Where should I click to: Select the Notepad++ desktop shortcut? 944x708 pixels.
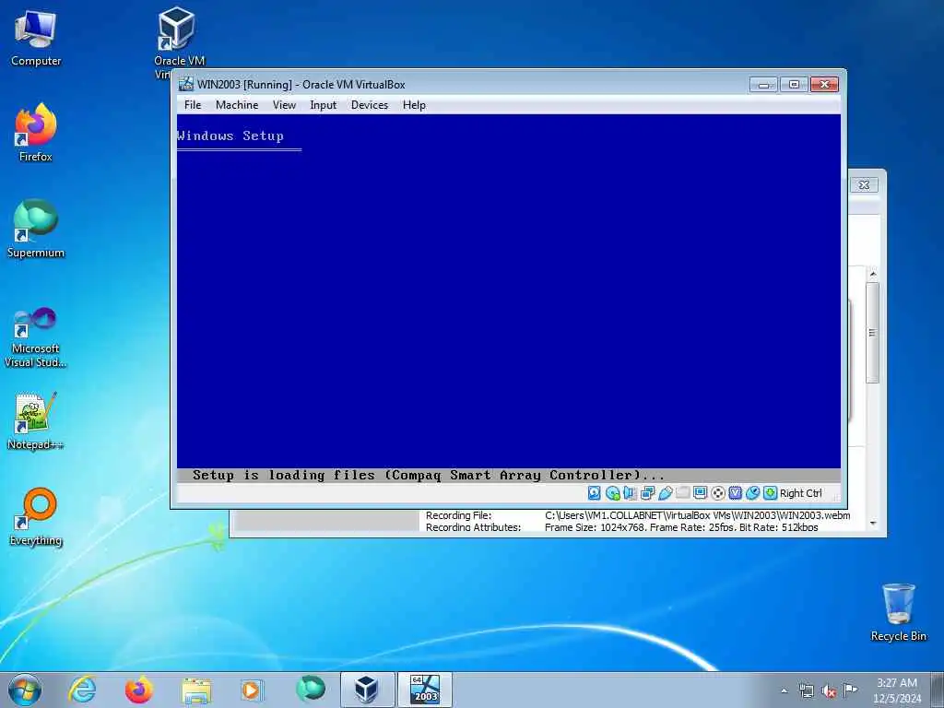coord(36,420)
